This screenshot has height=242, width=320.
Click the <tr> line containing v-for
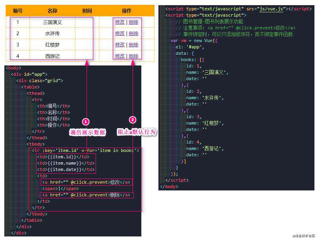click(85, 150)
